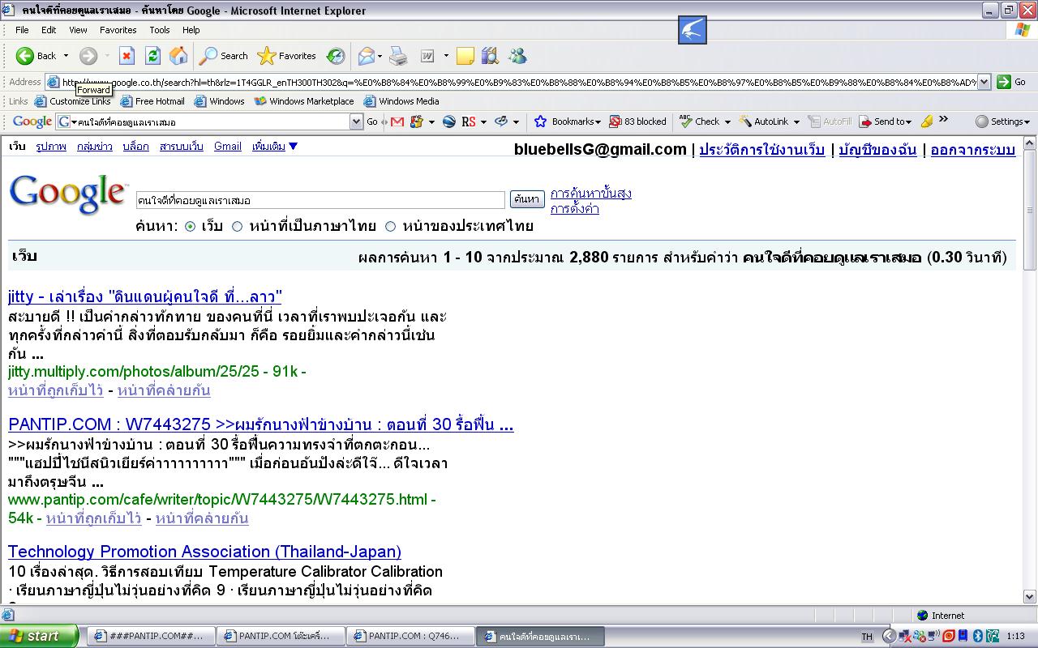Select the เว็บ search scope radio button
This screenshot has width=1038, height=648.
pyautogui.click(x=190, y=227)
